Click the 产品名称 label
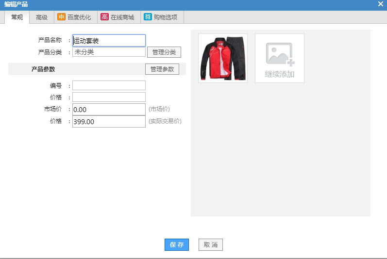387x259 pixels. [x=50, y=40]
